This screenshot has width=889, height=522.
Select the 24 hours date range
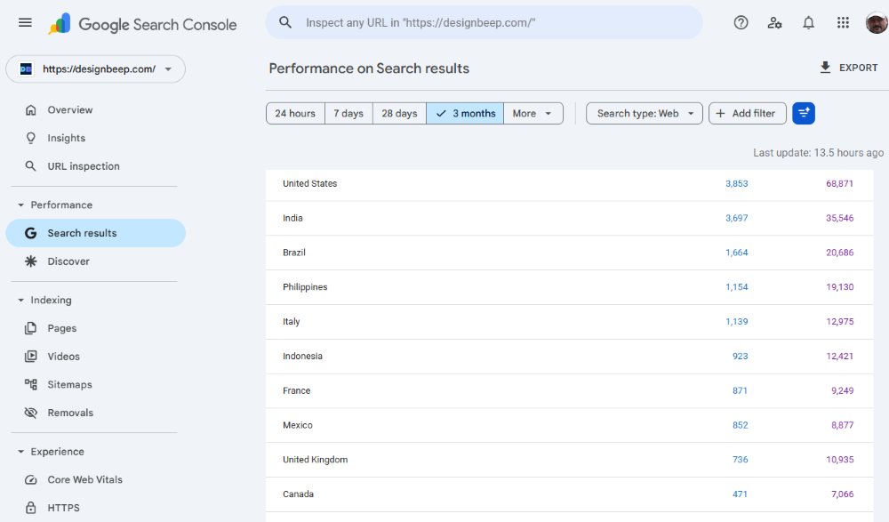click(295, 113)
